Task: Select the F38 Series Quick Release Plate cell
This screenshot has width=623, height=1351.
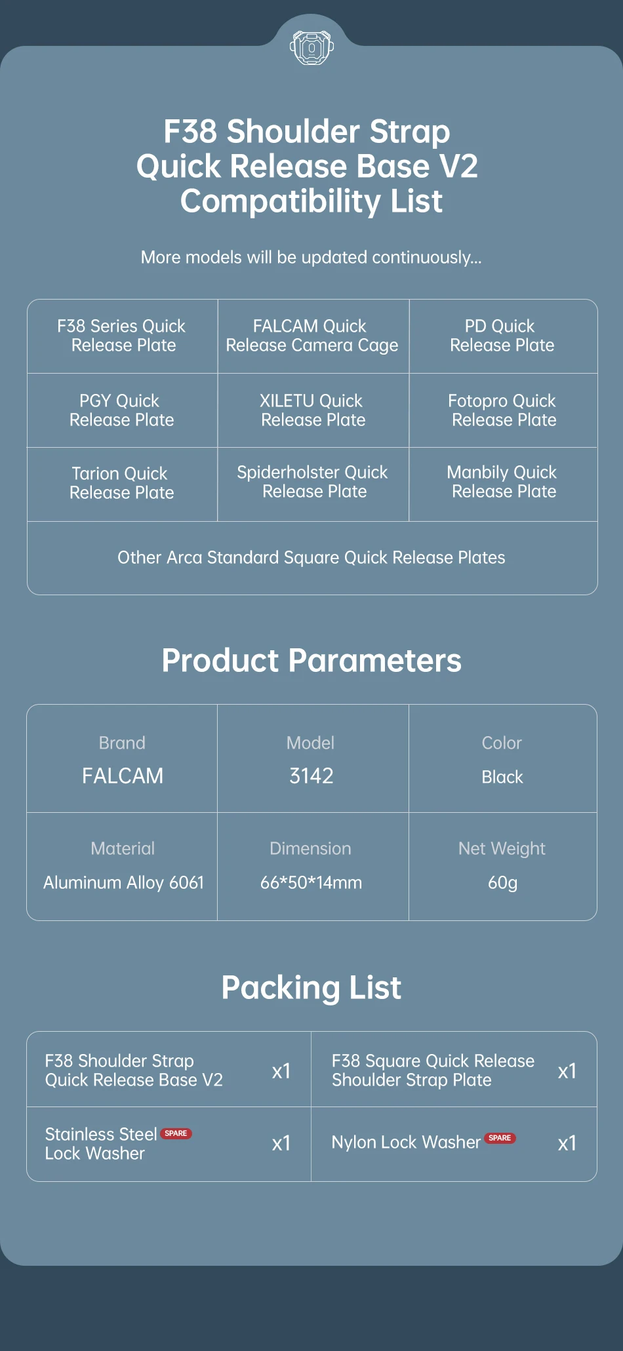Action: (x=123, y=336)
